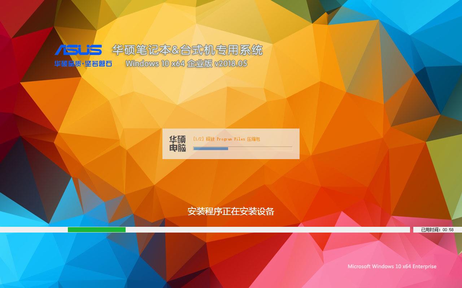Click the 安装程序正在安装设备 status message
462x288 pixels.
point(231,211)
